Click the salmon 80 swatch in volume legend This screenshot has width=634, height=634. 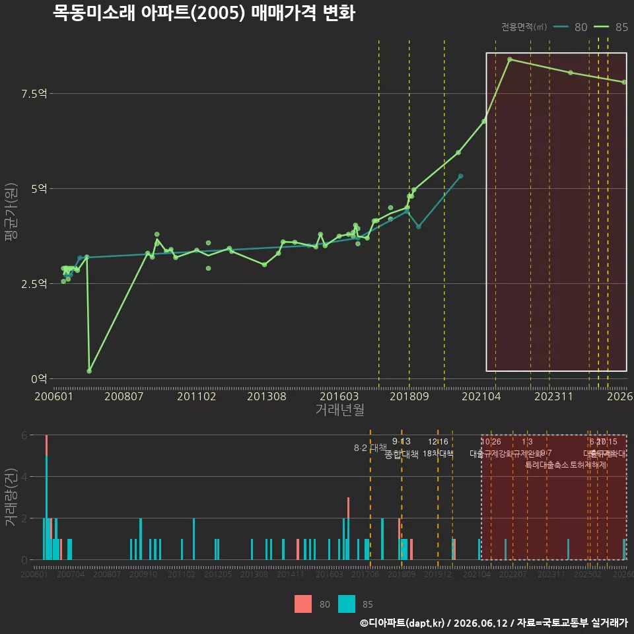(303, 604)
